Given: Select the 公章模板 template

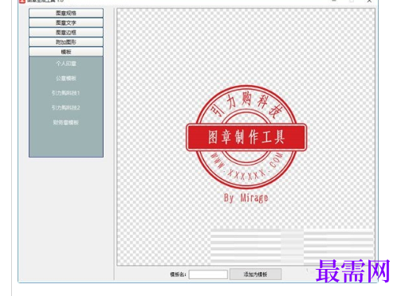Looking at the screenshot, I should 66,78.
